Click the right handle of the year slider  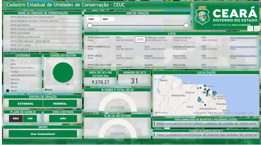tap(186, 25)
